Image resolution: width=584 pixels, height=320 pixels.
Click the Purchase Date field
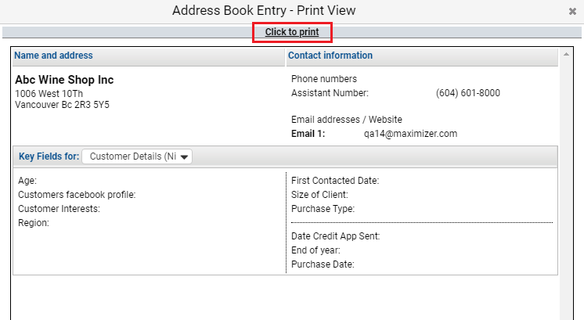[323, 264]
